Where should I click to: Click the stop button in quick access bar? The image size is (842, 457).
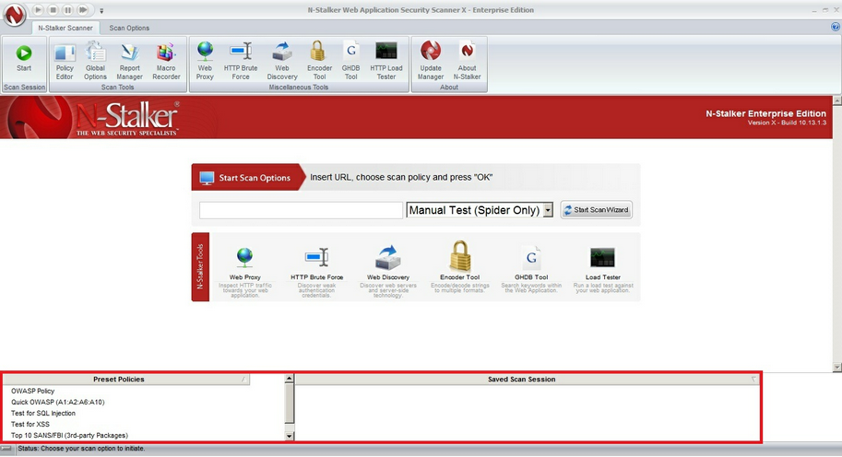point(53,9)
